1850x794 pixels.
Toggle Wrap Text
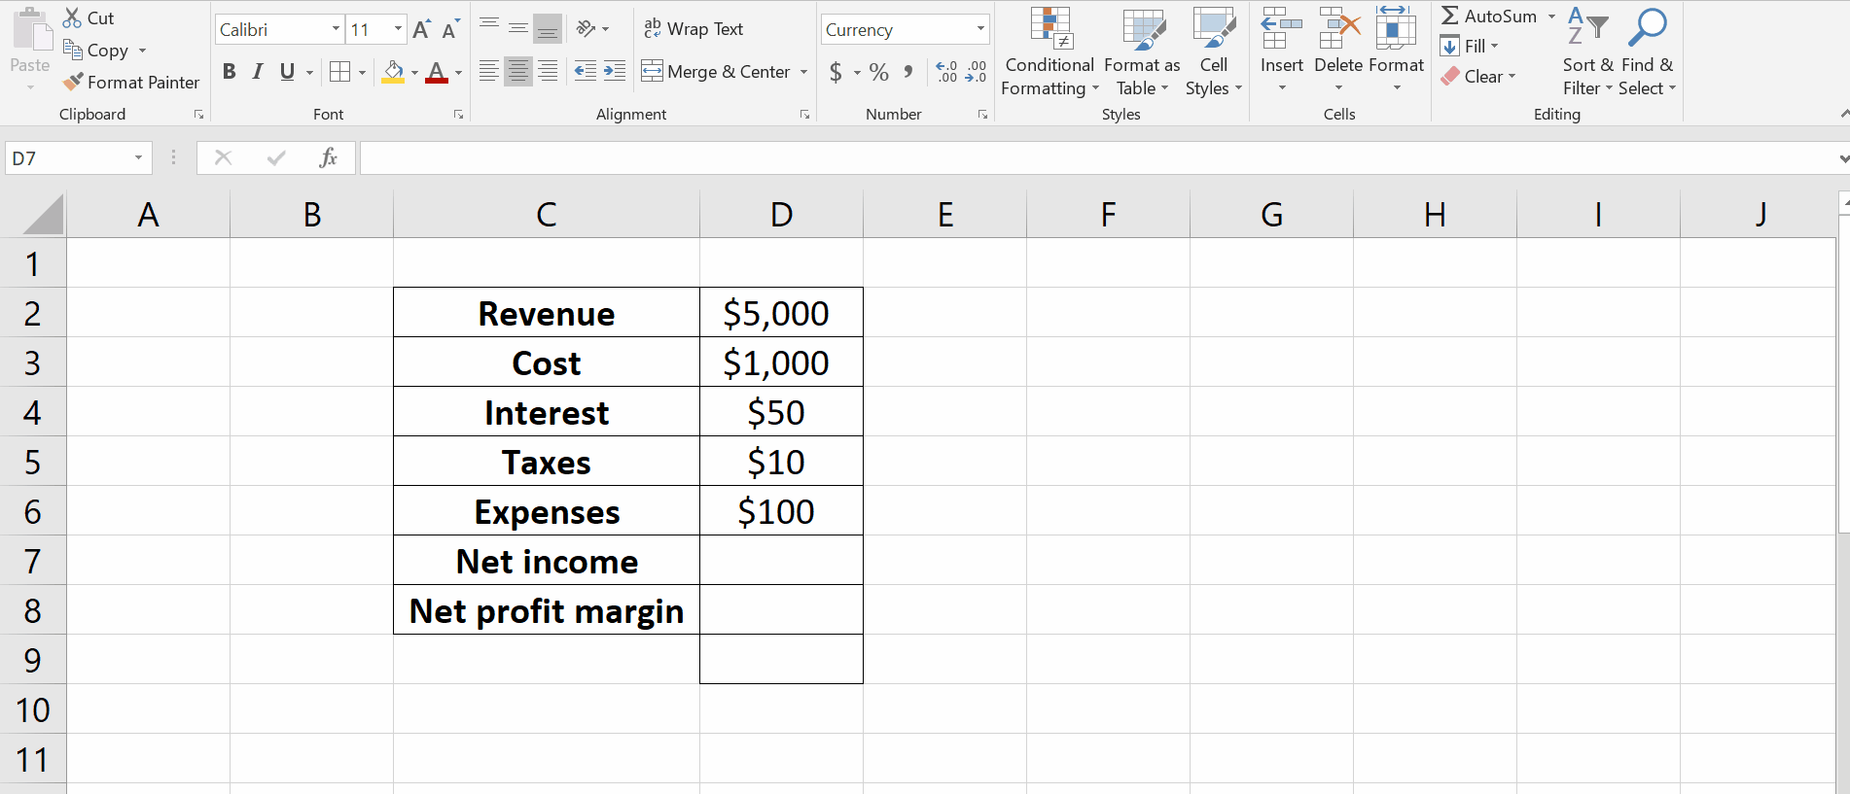[694, 29]
